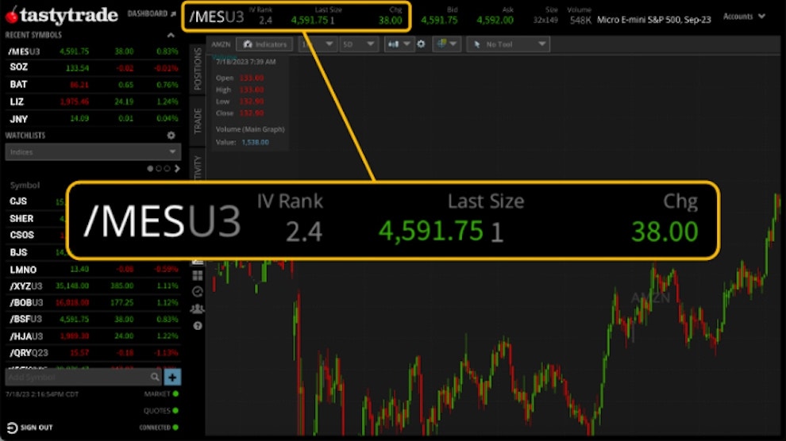Select BAT in recent symbols
This screenshot has width=786, height=441.
point(93,84)
